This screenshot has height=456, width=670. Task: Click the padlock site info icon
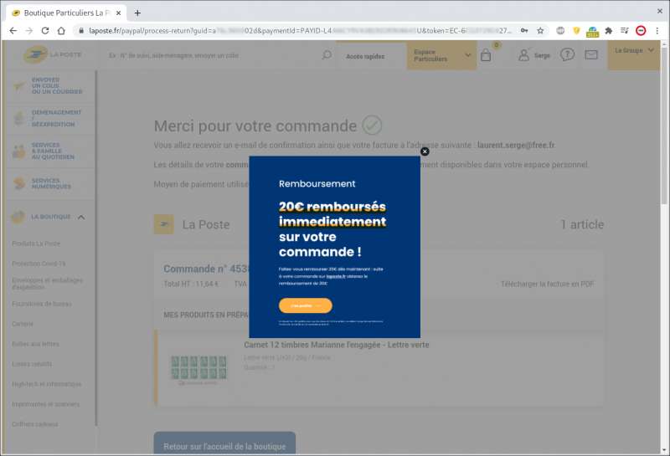click(x=81, y=31)
